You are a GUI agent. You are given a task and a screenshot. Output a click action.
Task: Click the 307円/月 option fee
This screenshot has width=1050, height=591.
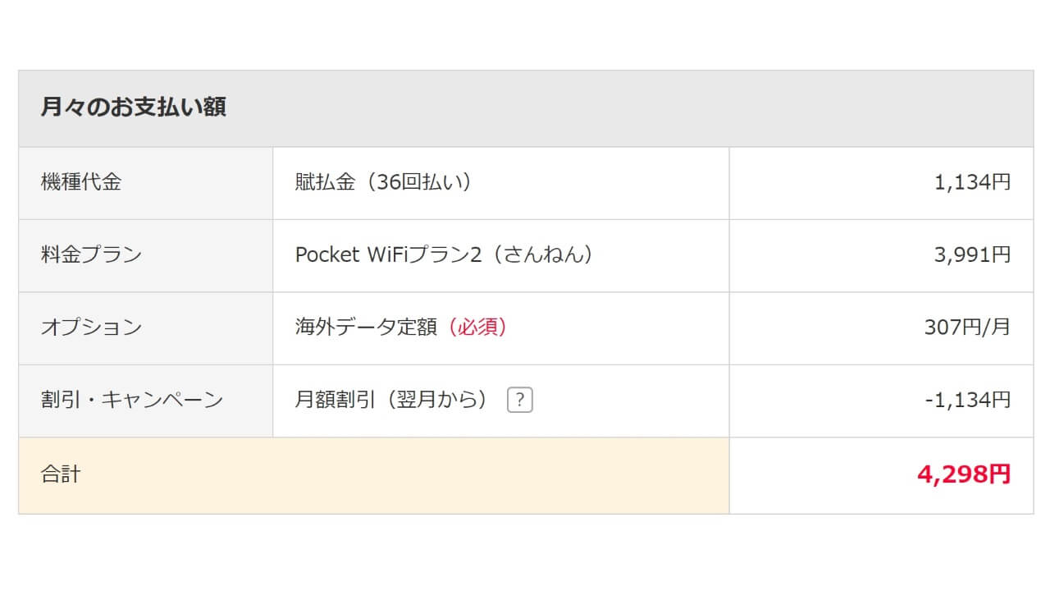(967, 328)
